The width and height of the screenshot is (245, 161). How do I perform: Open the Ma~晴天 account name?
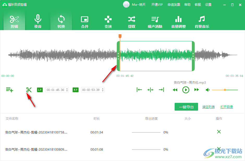139,5
